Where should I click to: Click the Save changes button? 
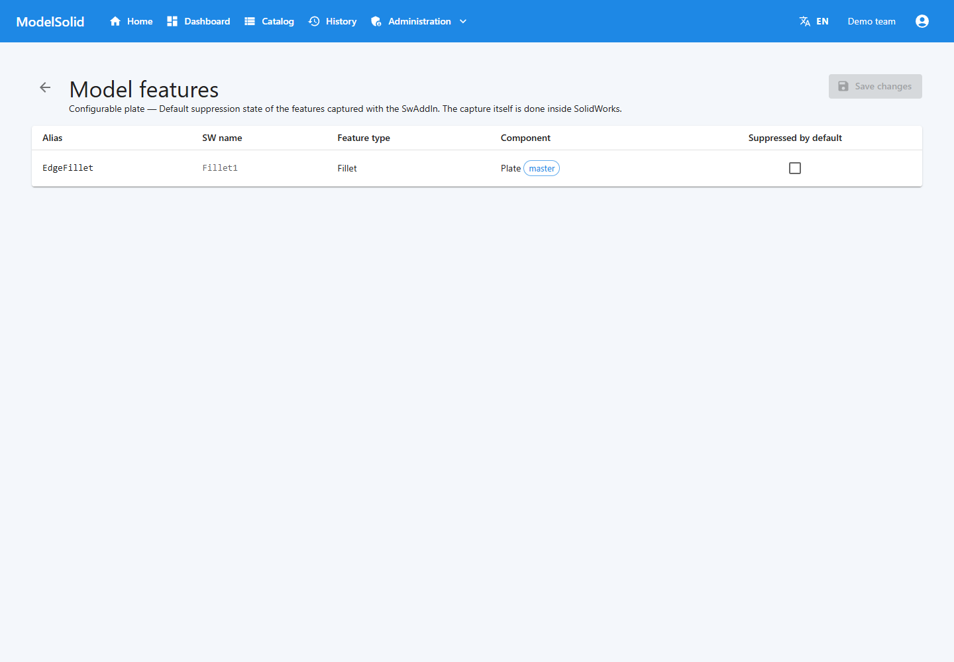click(x=875, y=86)
